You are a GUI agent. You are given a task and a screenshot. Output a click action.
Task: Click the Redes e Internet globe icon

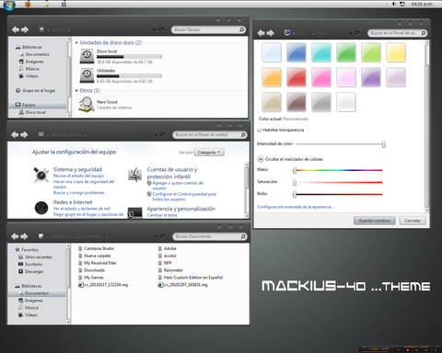coord(41,208)
